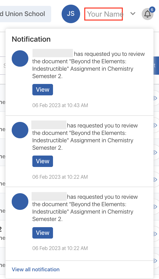Click View on second review request notification
Viewport: 159px width, 279px height.
coord(43,161)
